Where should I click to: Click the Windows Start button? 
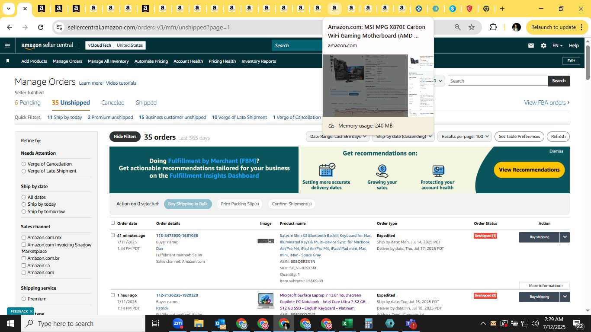[x=10, y=323]
